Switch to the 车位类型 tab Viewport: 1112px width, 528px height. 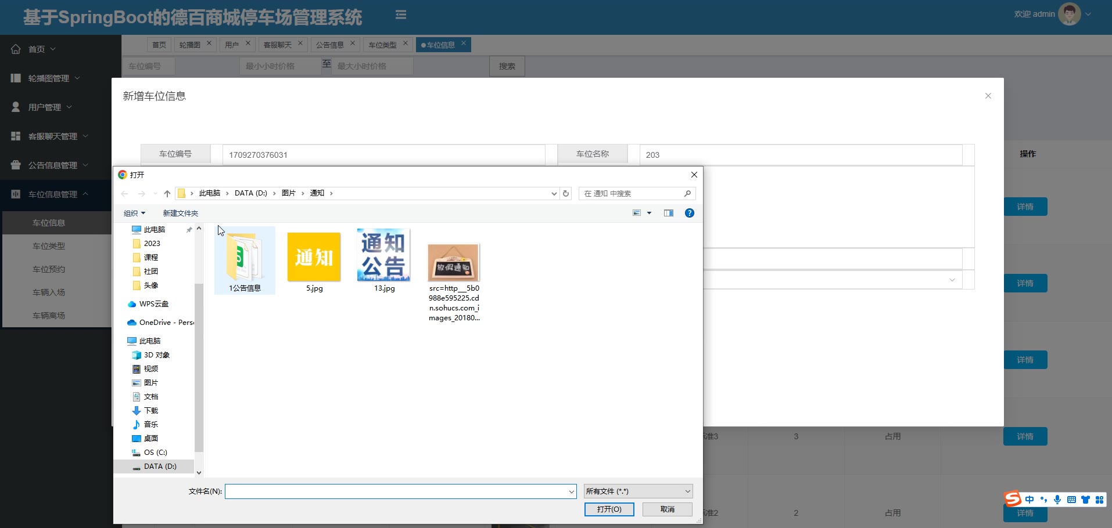click(x=382, y=45)
